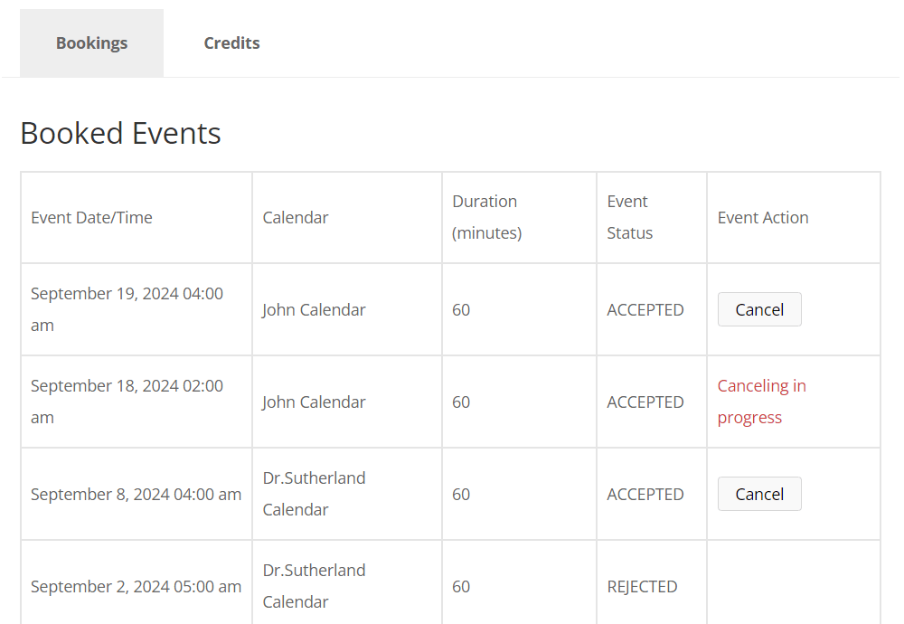Click the duration value in September 2 row

461,586
